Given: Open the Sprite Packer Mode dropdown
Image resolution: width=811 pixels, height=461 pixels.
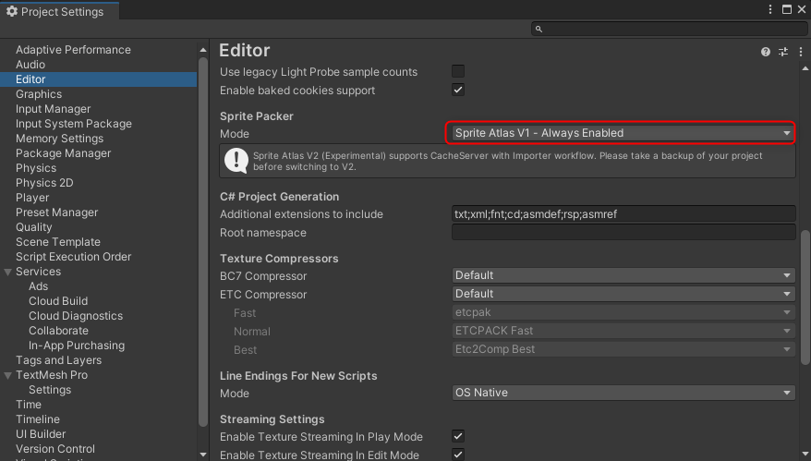Looking at the screenshot, I should click(x=623, y=133).
